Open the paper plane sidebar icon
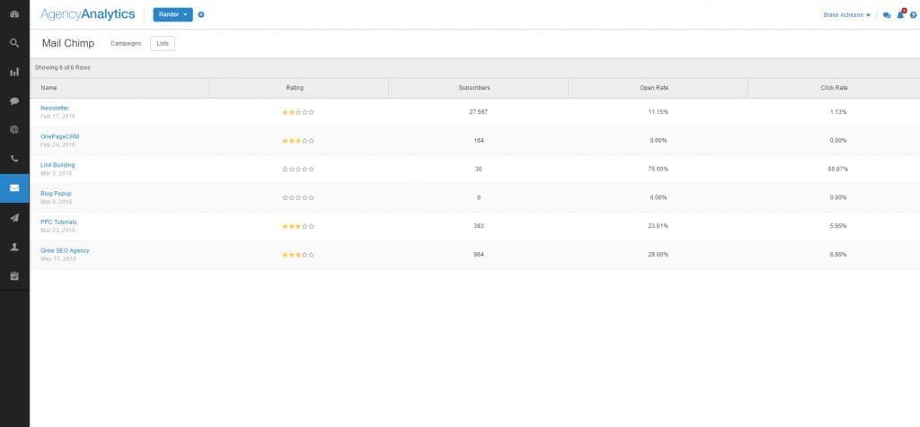 pos(14,217)
